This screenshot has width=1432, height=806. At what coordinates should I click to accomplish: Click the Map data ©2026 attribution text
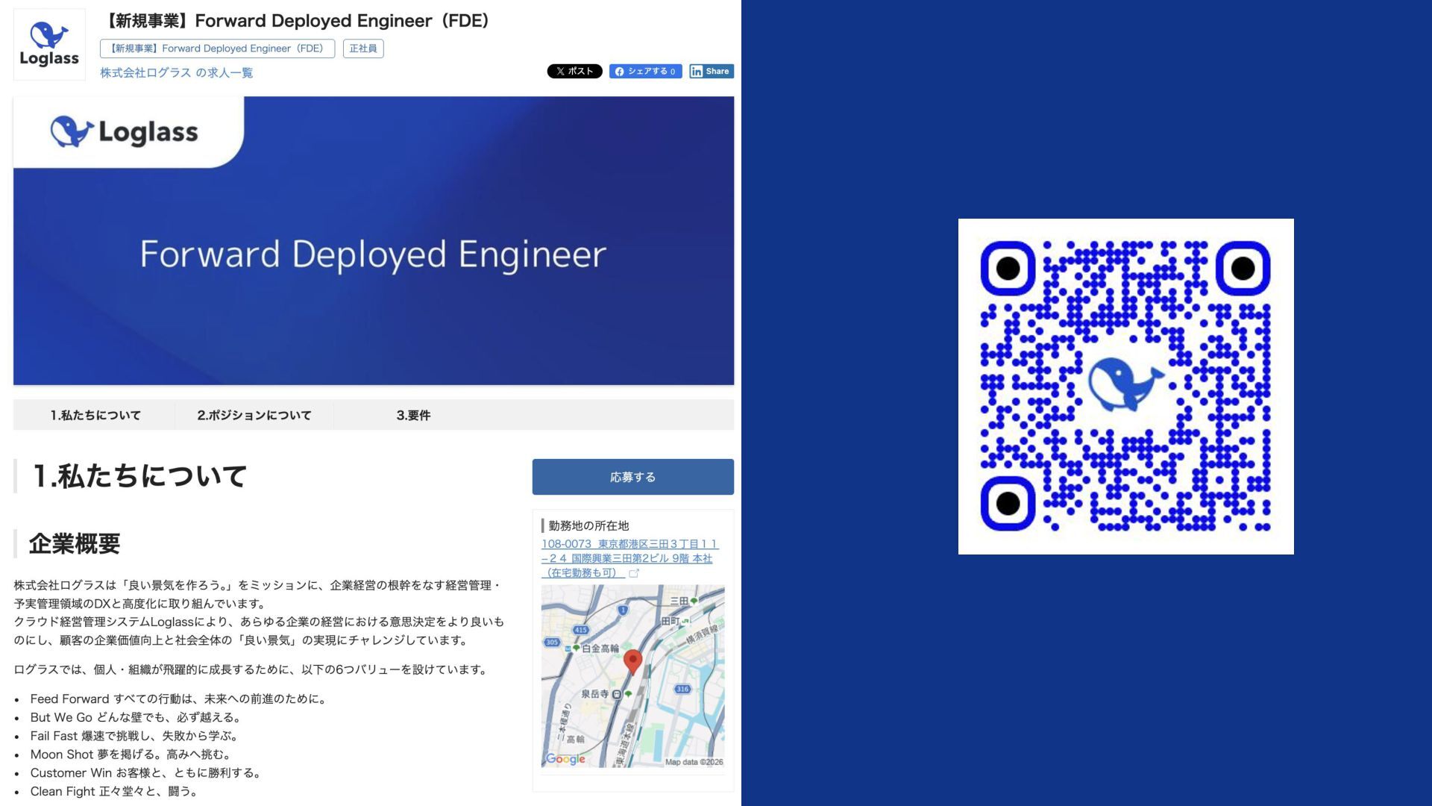point(694,762)
